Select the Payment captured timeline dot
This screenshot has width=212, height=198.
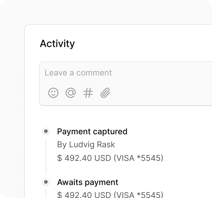pyautogui.click(x=46, y=131)
